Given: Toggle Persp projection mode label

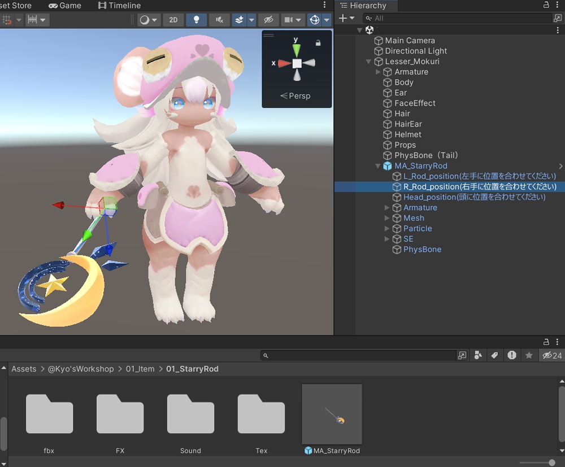Looking at the screenshot, I should point(295,96).
